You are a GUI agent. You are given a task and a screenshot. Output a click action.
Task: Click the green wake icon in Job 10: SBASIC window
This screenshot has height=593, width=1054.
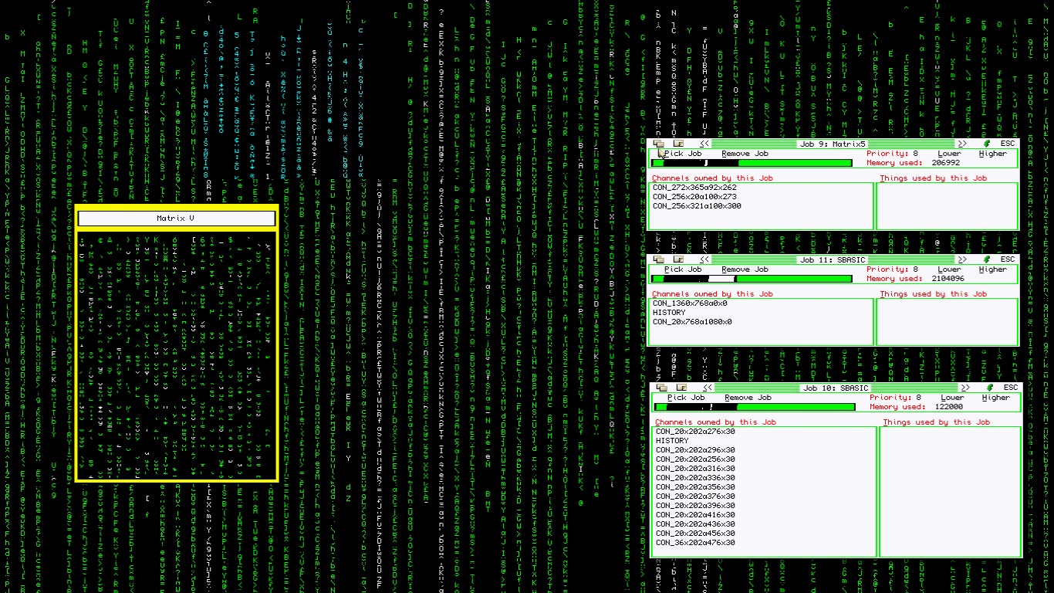click(990, 388)
